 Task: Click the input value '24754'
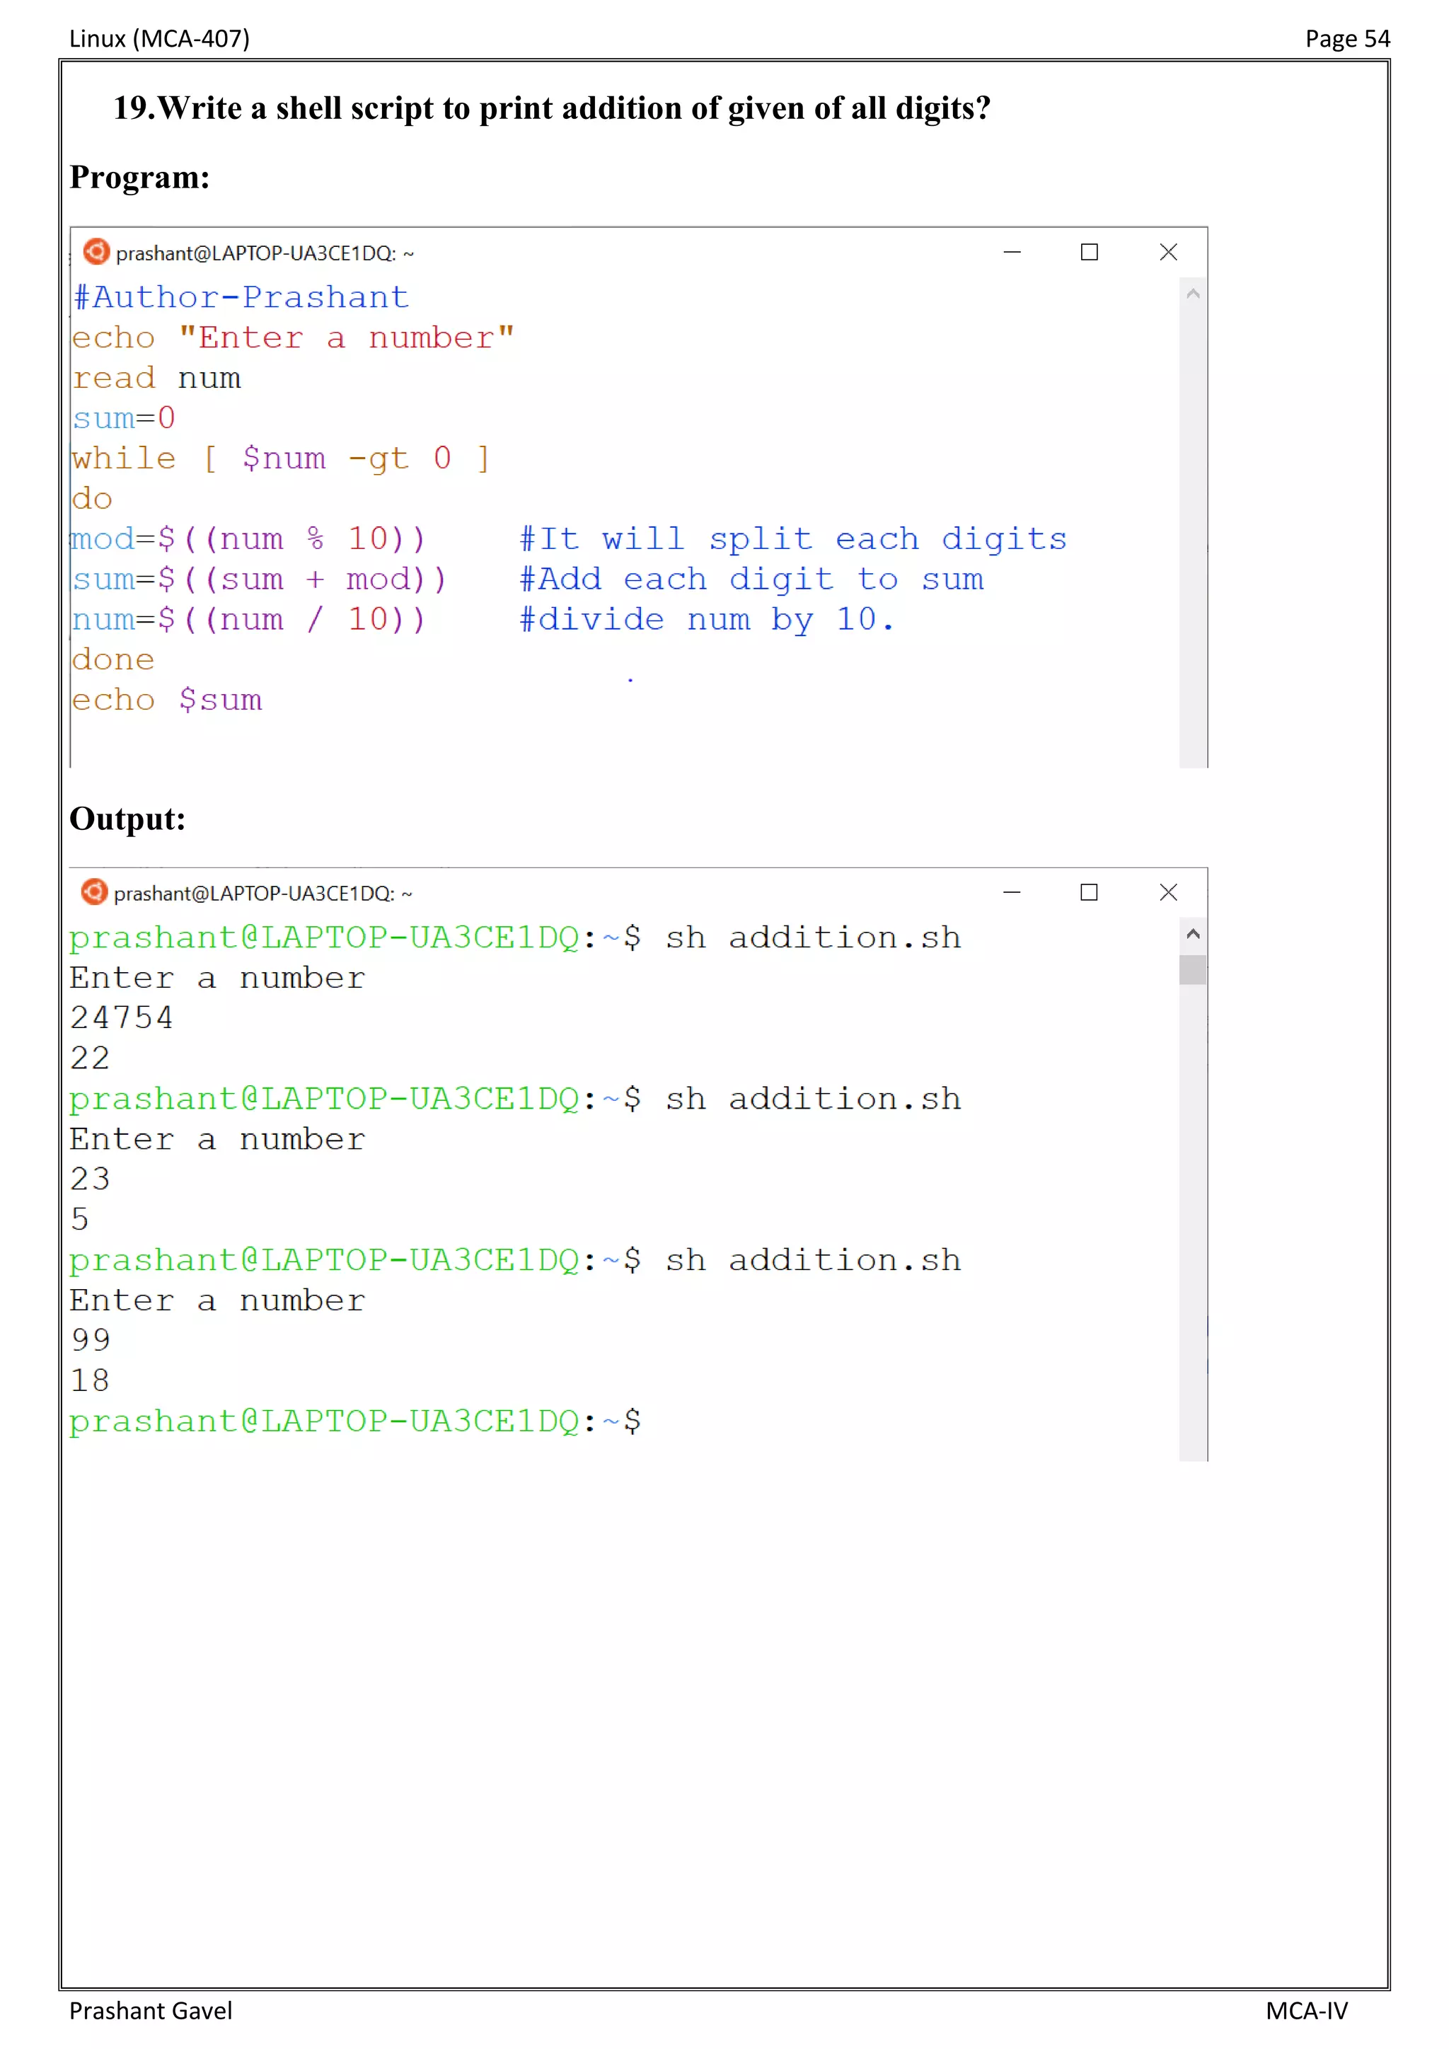click(122, 1018)
